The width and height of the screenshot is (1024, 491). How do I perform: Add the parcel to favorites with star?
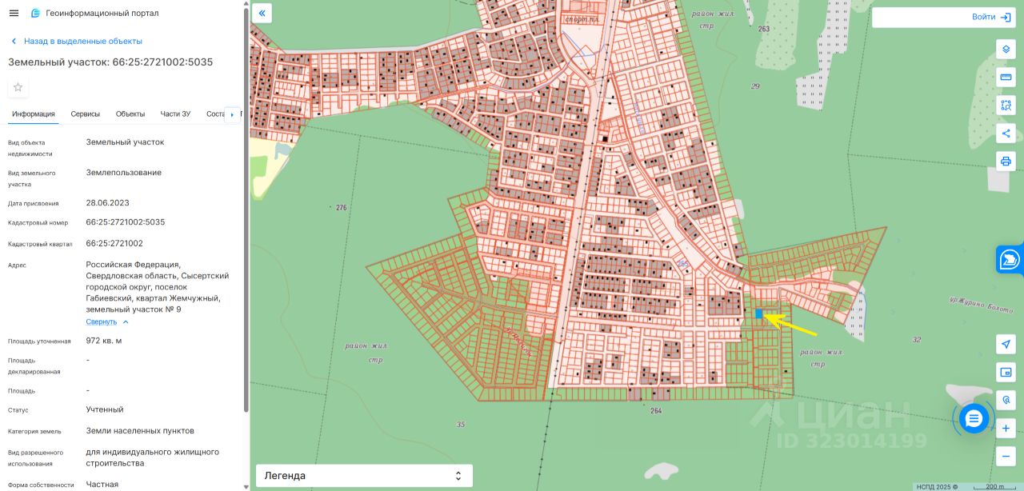[x=18, y=87]
